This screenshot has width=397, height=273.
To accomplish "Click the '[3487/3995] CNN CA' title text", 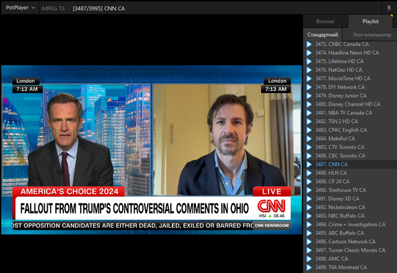I will pyautogui.click(x=99, y=8).
